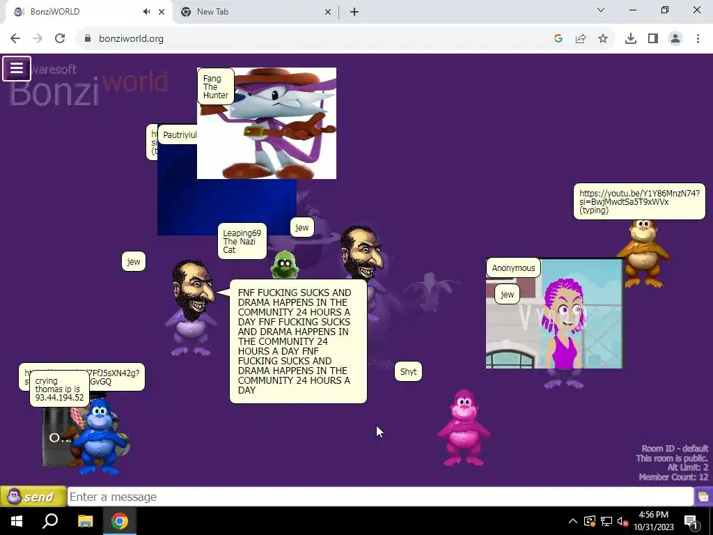The height and width of the screenshot is (535, 713).
Task: Click the muted volume tray icon
Action: tap(622, 521)
